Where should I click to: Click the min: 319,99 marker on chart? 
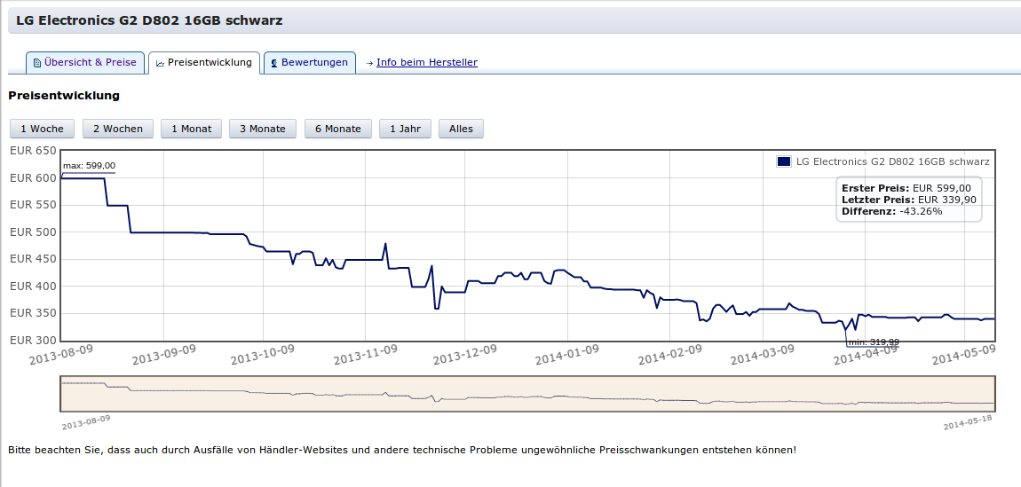(x=874, y=342)
